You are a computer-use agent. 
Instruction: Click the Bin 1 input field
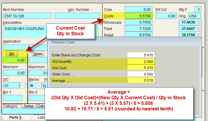click(13, 98)
